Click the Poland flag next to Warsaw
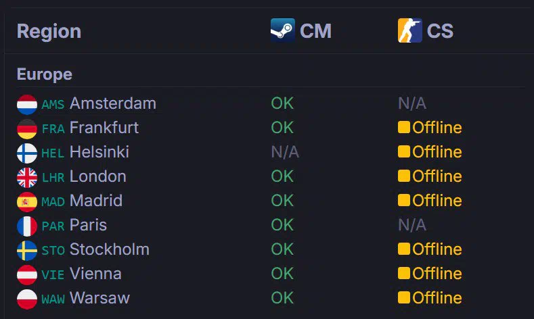The image size is (534, 319). 27,299
